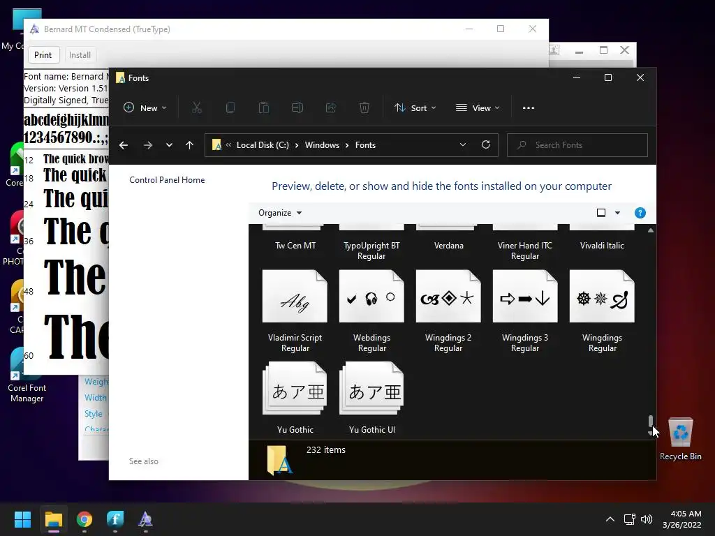Open Windows Start menu
This screenshot has width=715, height=536.
click(22, 519)
